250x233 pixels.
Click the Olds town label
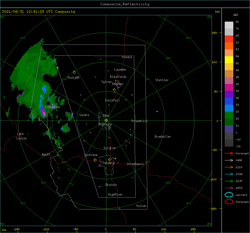coord(106,116)
